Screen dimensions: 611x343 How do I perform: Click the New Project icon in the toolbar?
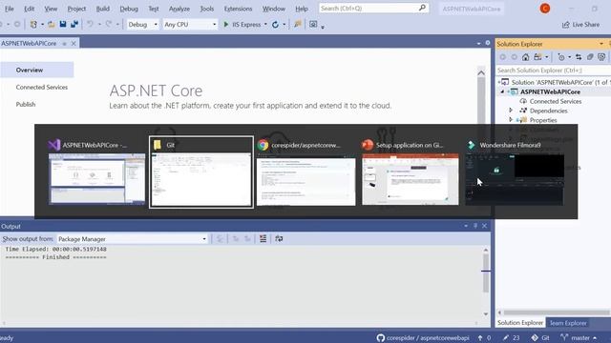coord(33,24)
